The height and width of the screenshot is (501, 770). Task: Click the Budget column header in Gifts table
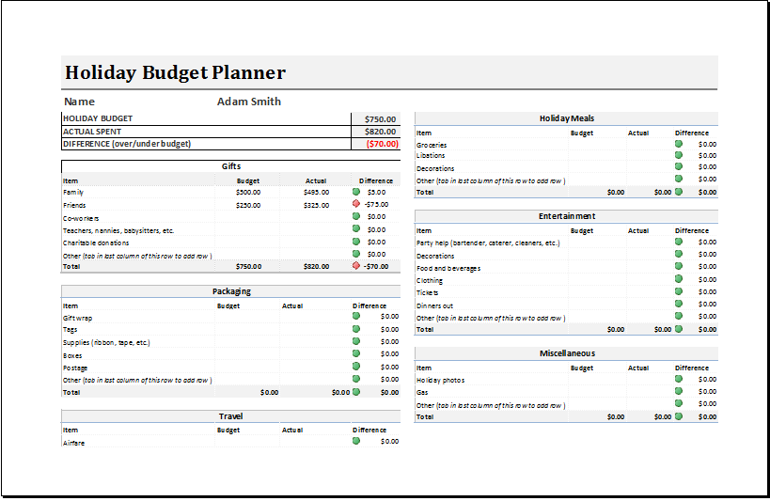pos(248,180)
